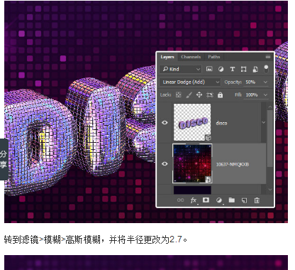Image resolution: width=295 pixels, height=270 pixels.
Task: Toggle the layer filter switch
Action: coord(266,69)
